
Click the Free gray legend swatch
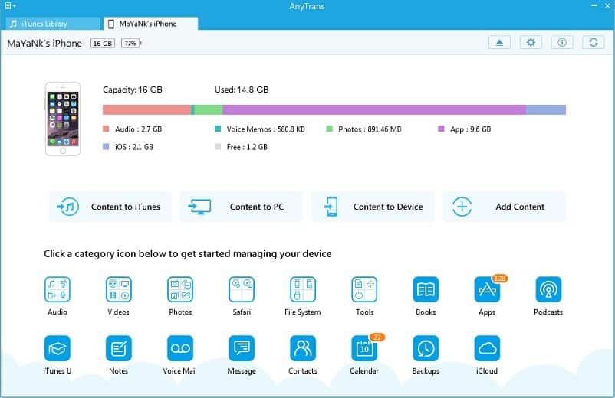coord(218,147)
